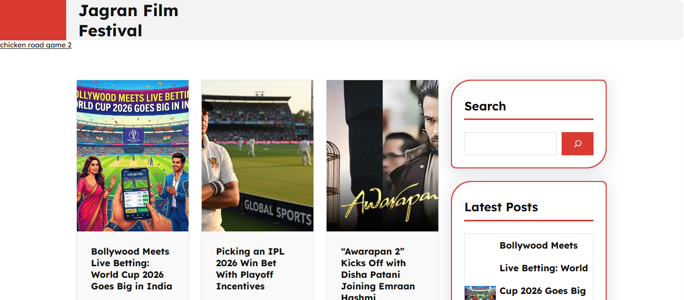Click the Latest Posts widget heading
Viewport: 684px width, 300px height.
(x=501, y=207)
